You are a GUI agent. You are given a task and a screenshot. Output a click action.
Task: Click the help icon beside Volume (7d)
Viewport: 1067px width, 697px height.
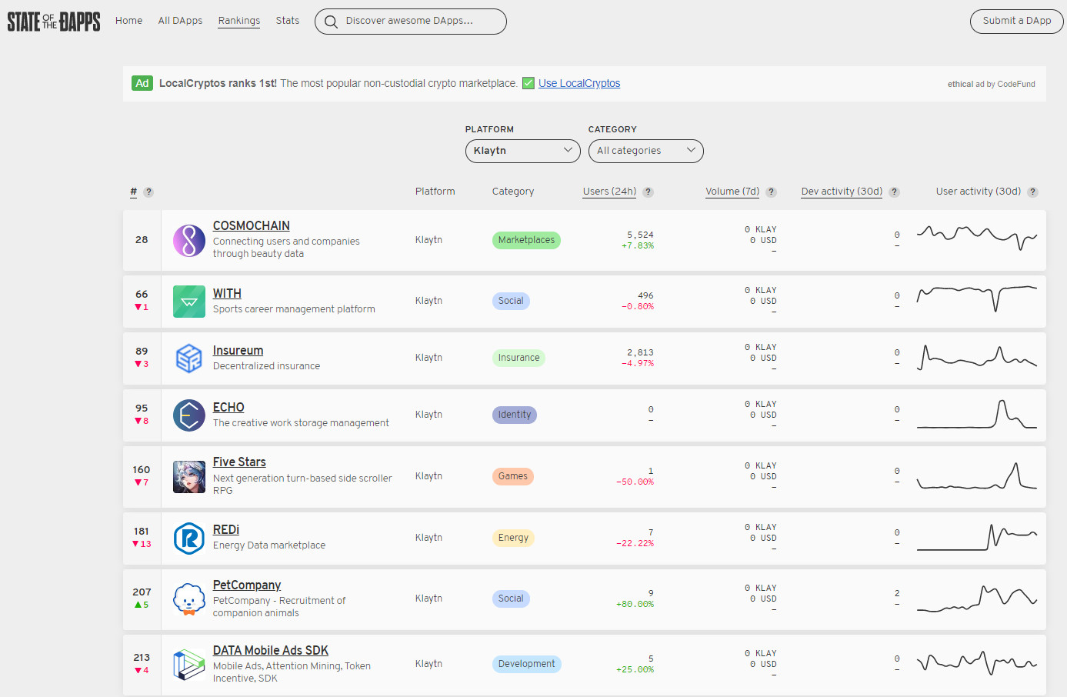(772, 192)
